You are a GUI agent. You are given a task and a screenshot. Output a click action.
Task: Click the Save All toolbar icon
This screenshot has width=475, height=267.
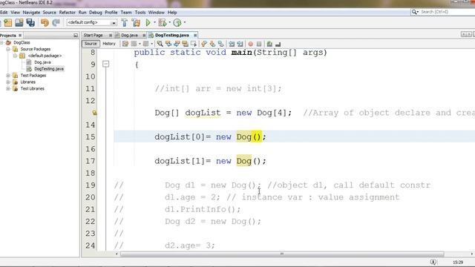(30, 23)
